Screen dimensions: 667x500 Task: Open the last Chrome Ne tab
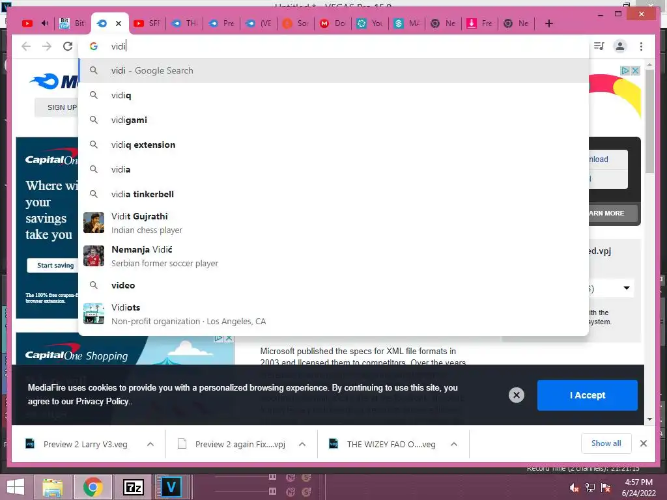click(x=517, y=23)
